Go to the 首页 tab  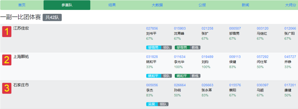[x=22, y=5]
